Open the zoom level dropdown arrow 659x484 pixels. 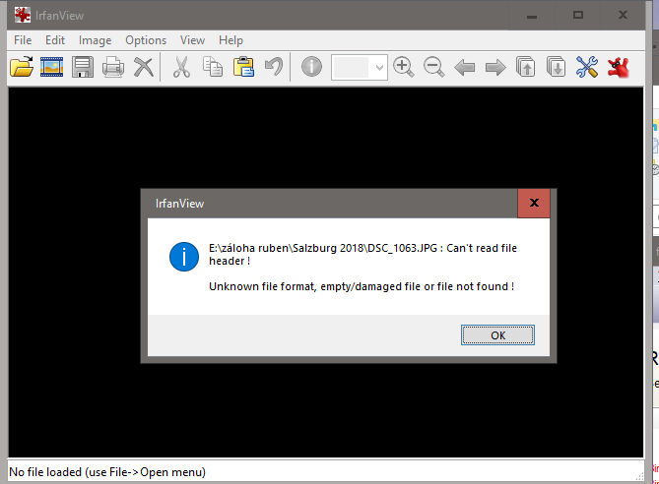379,67
